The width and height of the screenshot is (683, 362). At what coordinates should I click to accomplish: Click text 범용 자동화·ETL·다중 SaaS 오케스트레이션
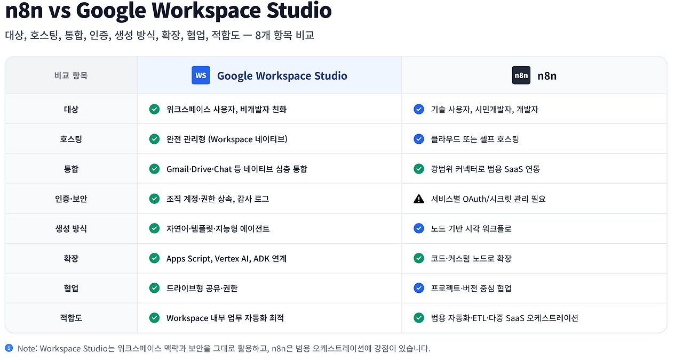pos(505,318)
